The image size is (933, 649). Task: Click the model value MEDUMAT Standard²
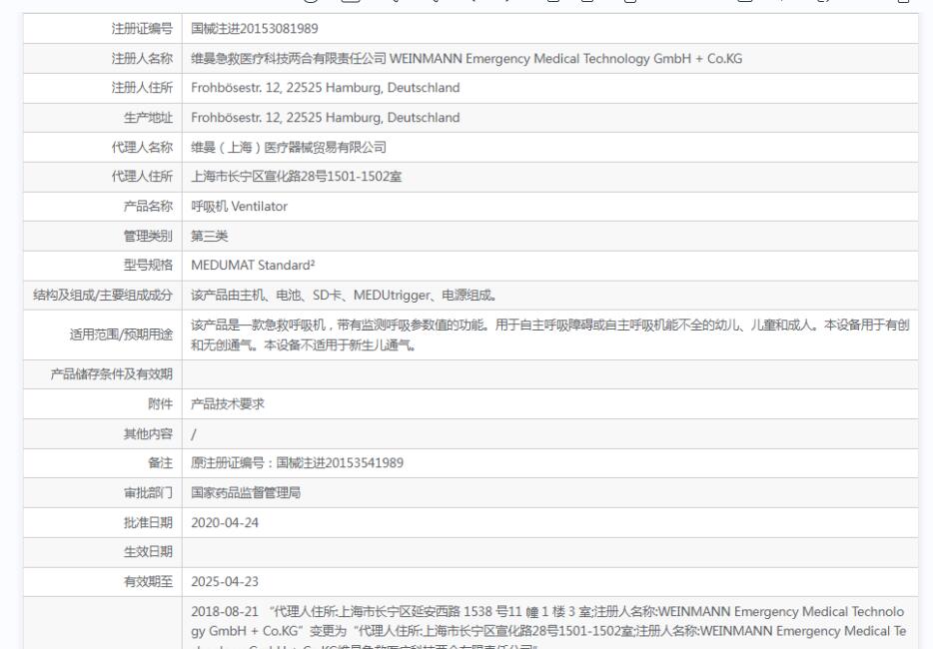pos(253,266)
